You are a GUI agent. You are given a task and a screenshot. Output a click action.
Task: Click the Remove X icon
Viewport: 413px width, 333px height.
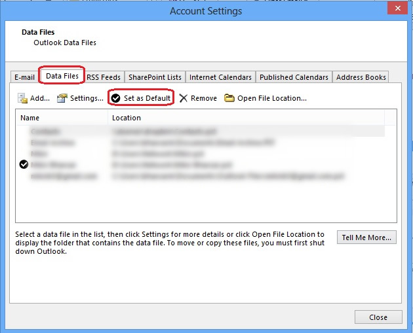click(183, 98)
